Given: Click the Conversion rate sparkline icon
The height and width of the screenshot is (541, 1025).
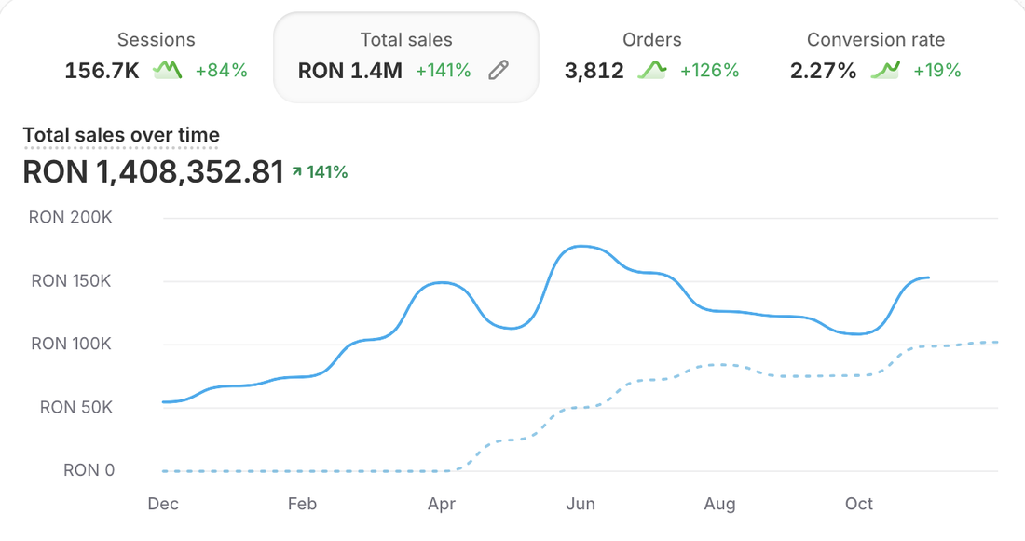Looking at the screenshot, I should [885, 70].
